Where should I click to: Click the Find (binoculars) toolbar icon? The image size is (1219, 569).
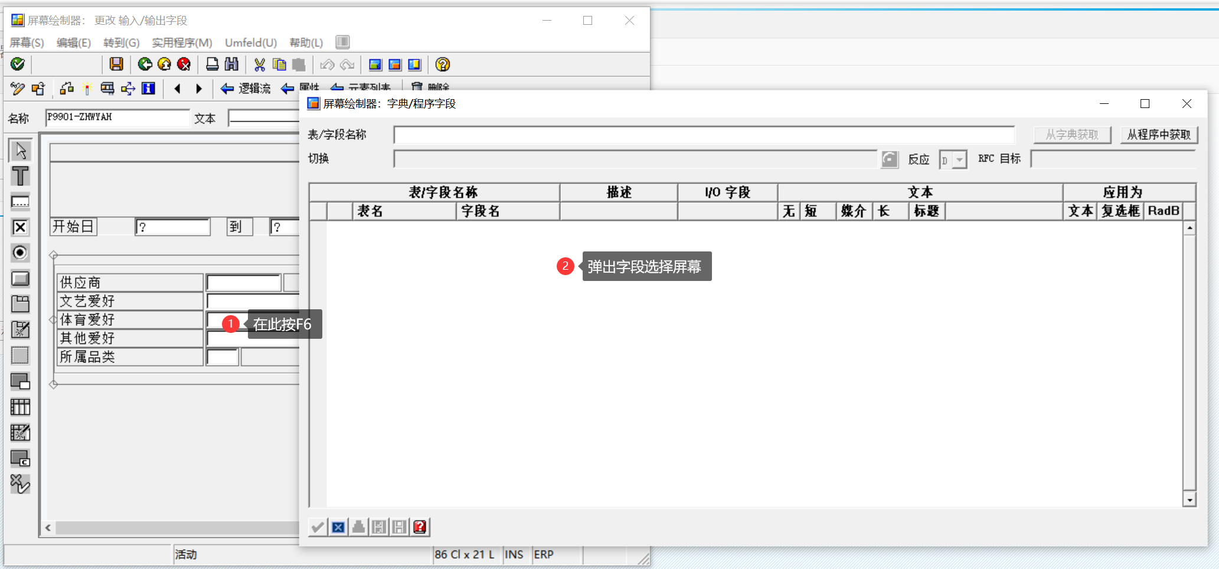[x=231, y=64]
